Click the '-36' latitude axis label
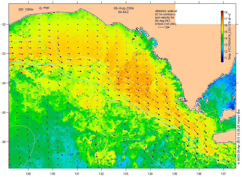Screen dimensions: 242x177 (x=3, y=142)
